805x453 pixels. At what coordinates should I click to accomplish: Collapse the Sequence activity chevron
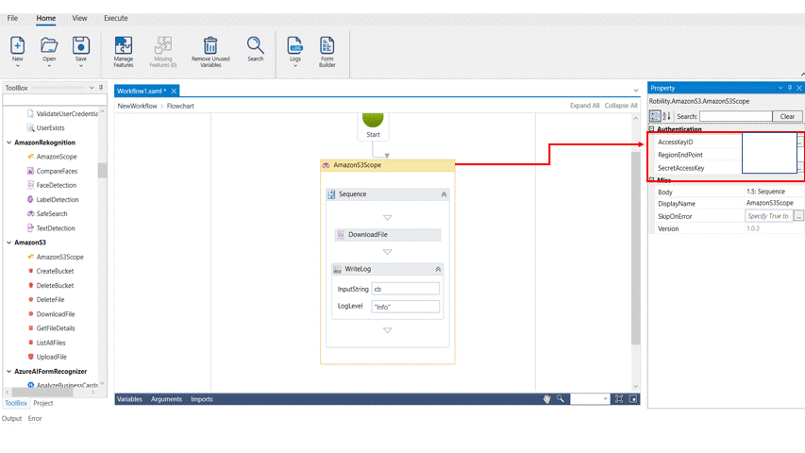pos(444,194)
